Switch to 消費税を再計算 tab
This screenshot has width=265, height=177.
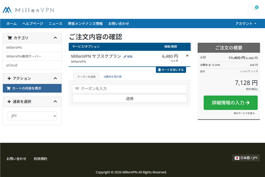pos(112,77)
